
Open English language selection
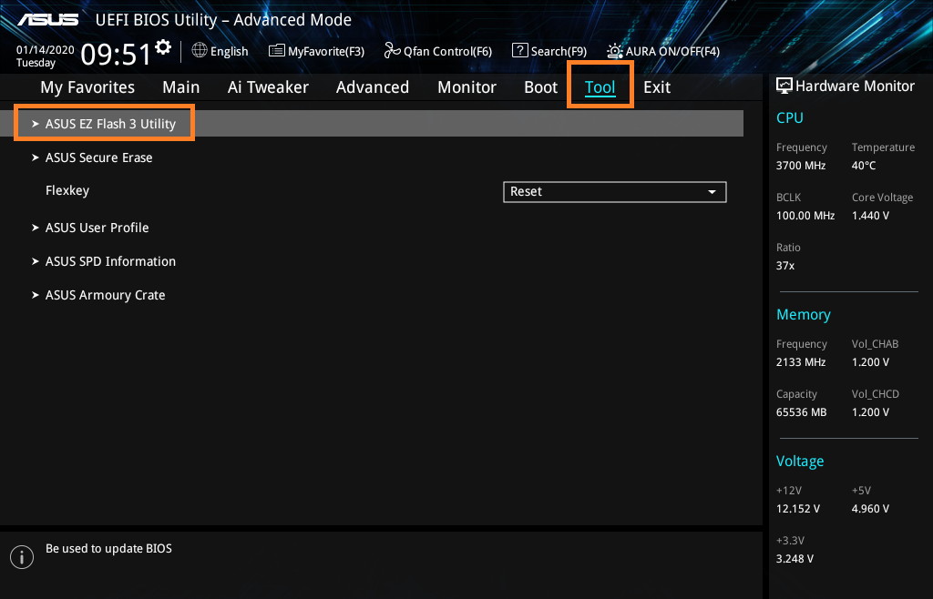[229, 51]
